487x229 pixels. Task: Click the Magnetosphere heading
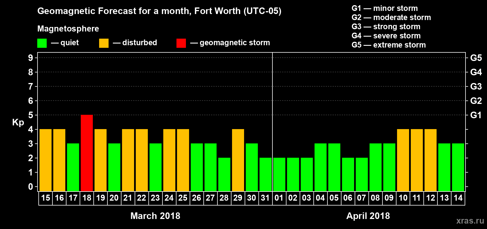pos(68,29)
